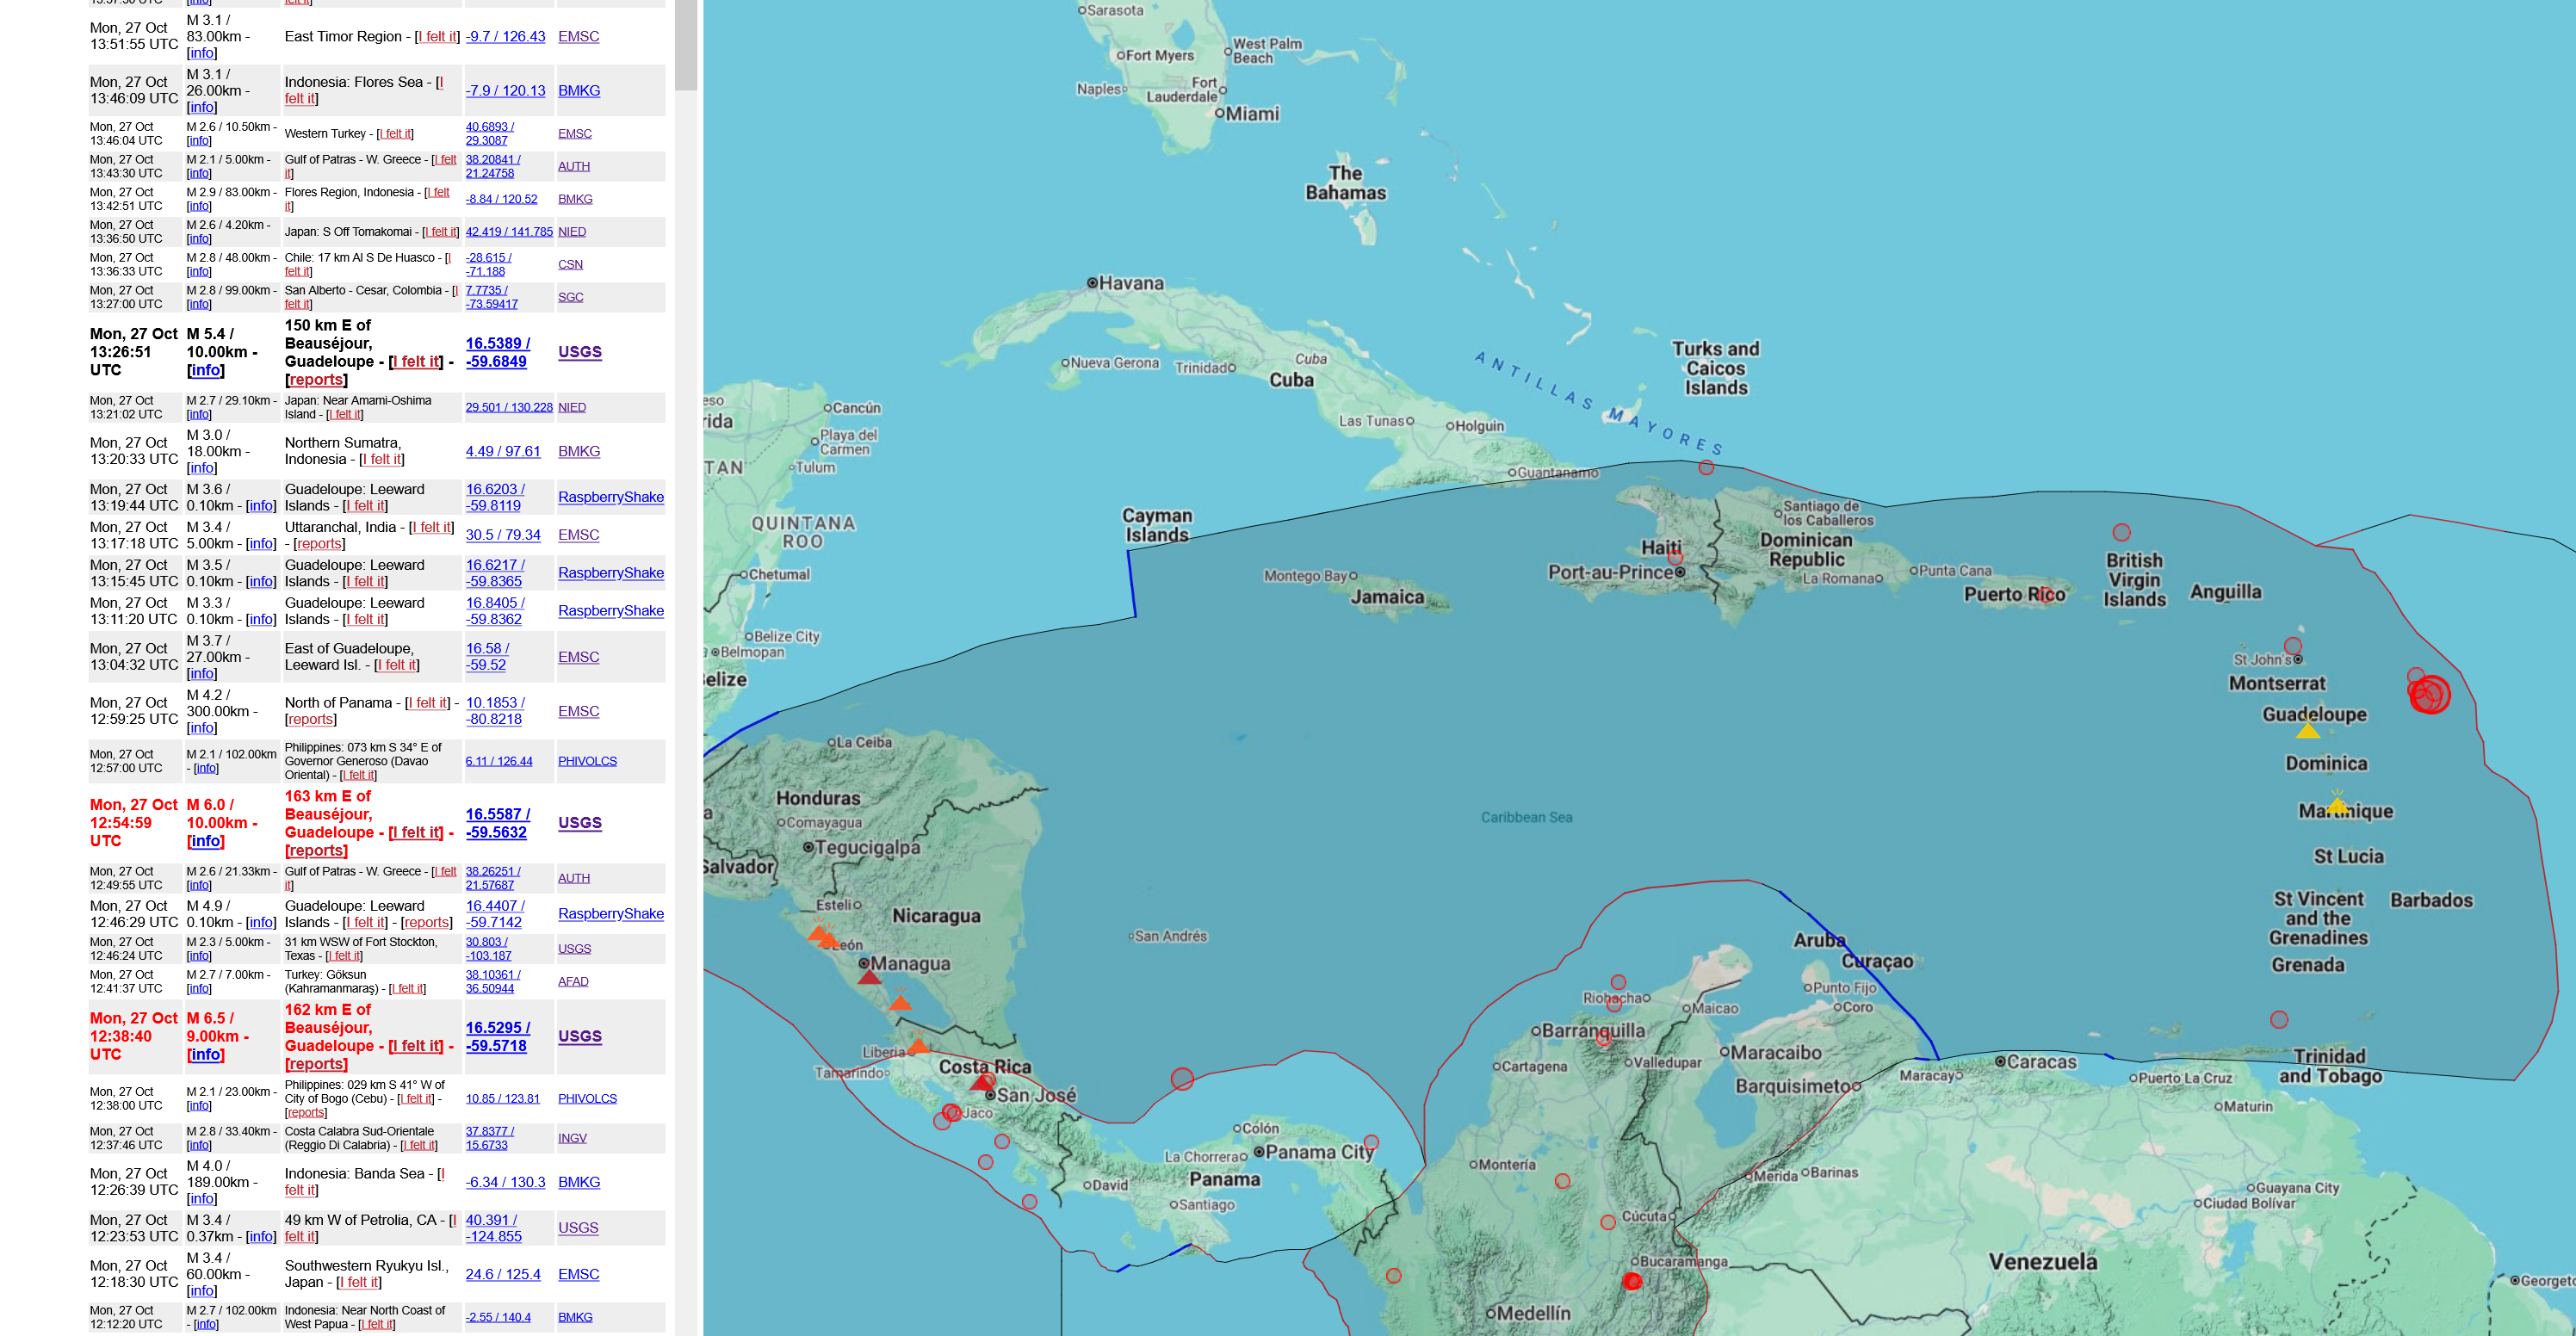
Task: Open info link for M 5.4 quake
Action: pos(205,370)
